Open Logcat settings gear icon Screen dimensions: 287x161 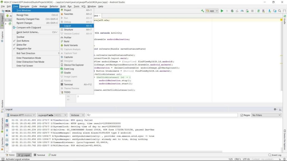pos(275,109)
